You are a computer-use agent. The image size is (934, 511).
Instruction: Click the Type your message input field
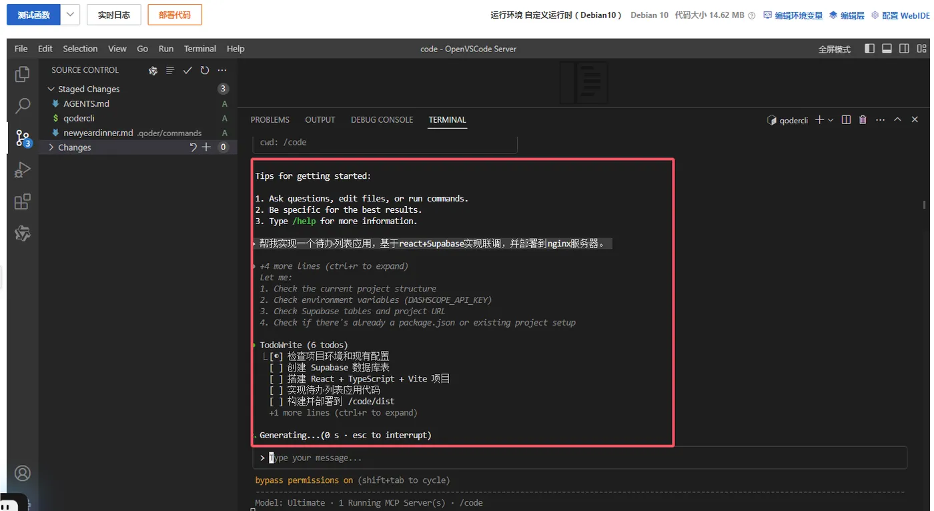(x=579, y=458)
